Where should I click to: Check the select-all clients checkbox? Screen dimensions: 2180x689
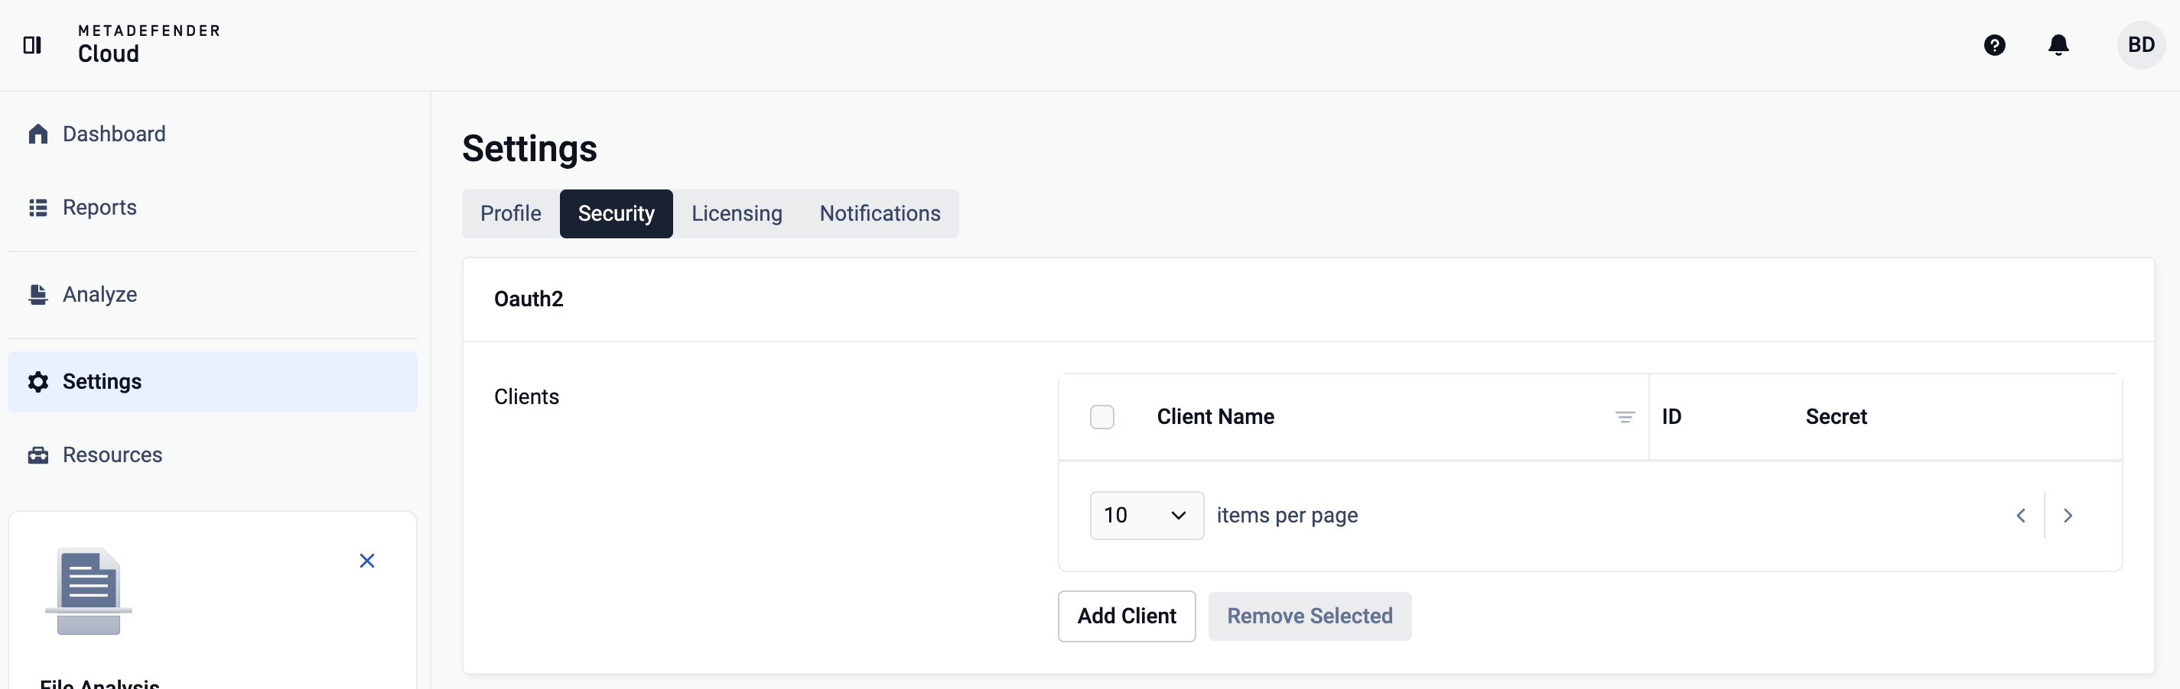pyautogui.click(x=1101, y=417)
